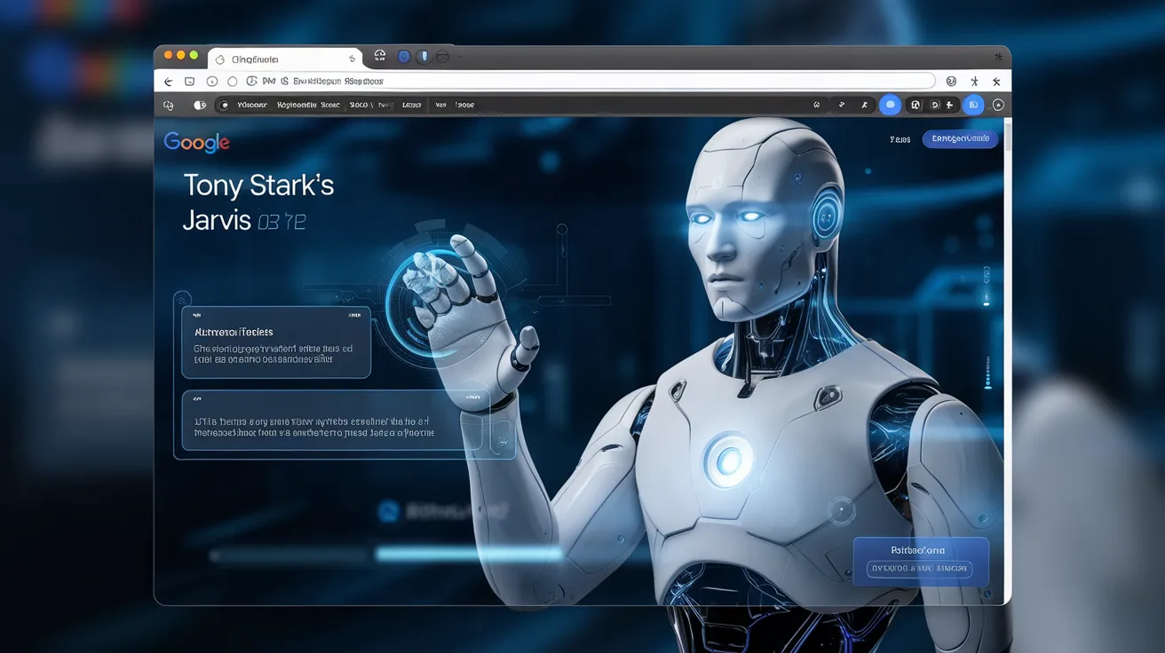Click the clock-like icon before the address text
Viewport: 1165px width, 653px height.
(x=251, y=81)
